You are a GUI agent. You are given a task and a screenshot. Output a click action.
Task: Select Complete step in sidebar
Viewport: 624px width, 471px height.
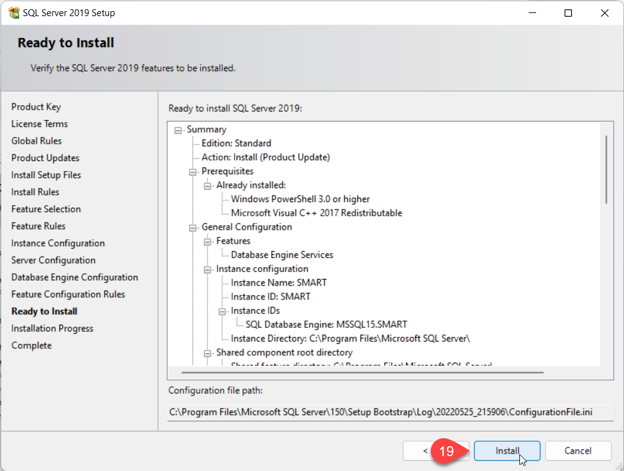tap(32, 346)
